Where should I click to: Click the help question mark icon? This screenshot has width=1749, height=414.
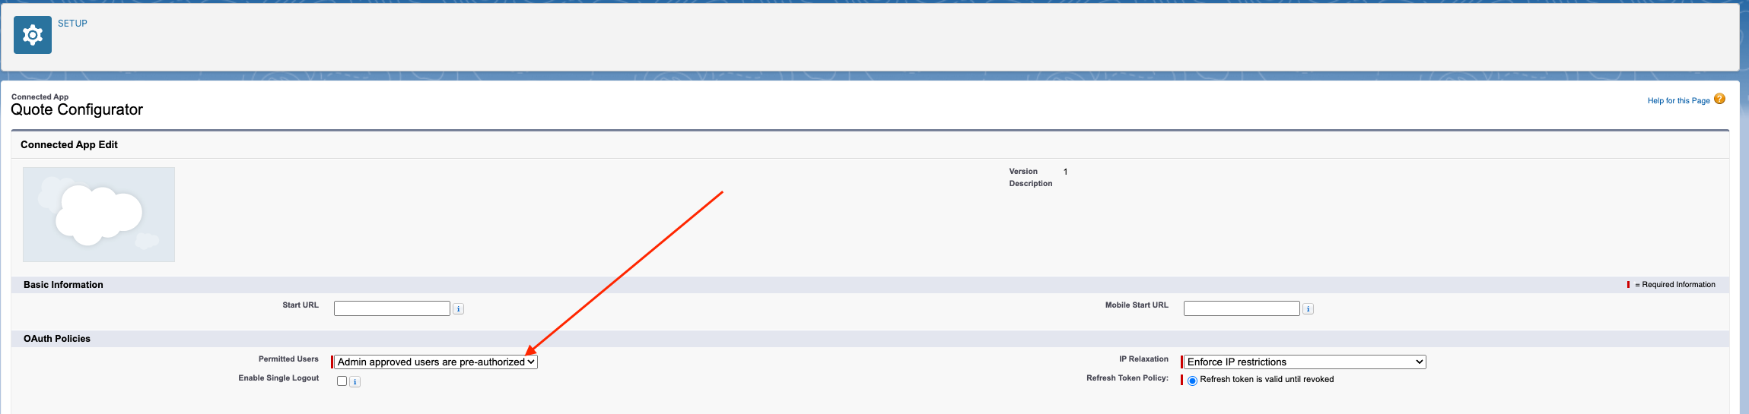click(x=1719, y=100)
